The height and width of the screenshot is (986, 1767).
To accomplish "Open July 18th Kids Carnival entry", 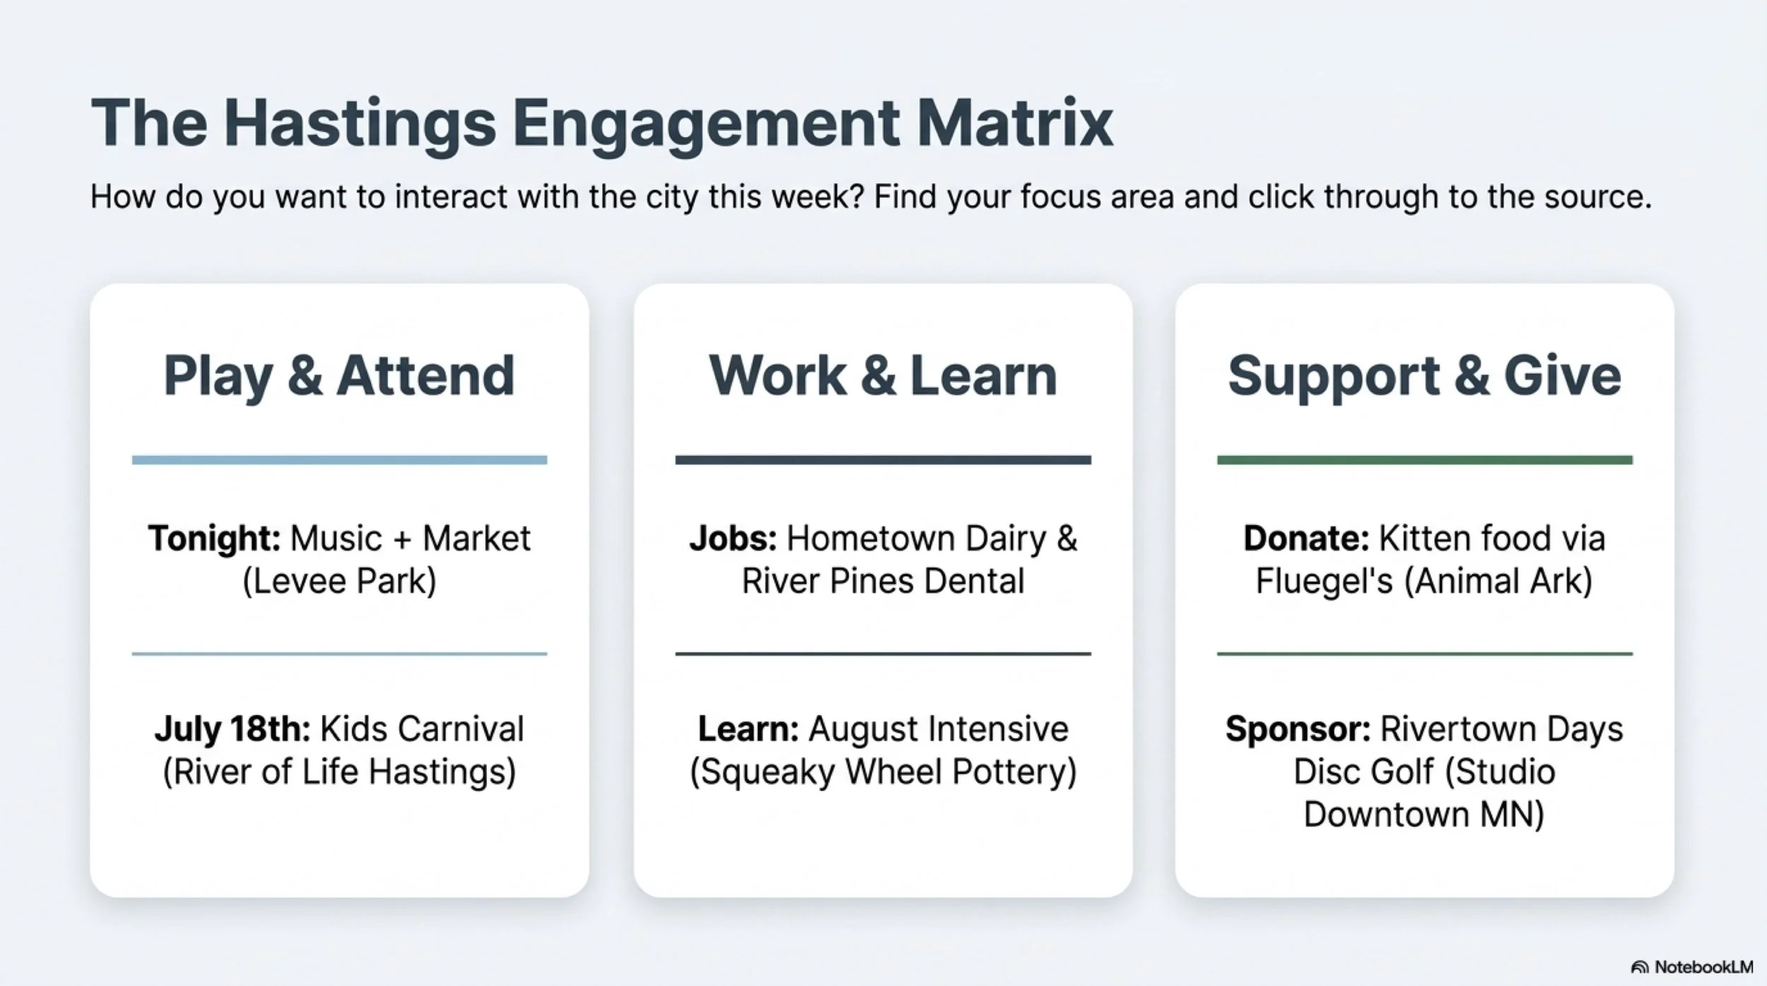I will click(339, 750).
